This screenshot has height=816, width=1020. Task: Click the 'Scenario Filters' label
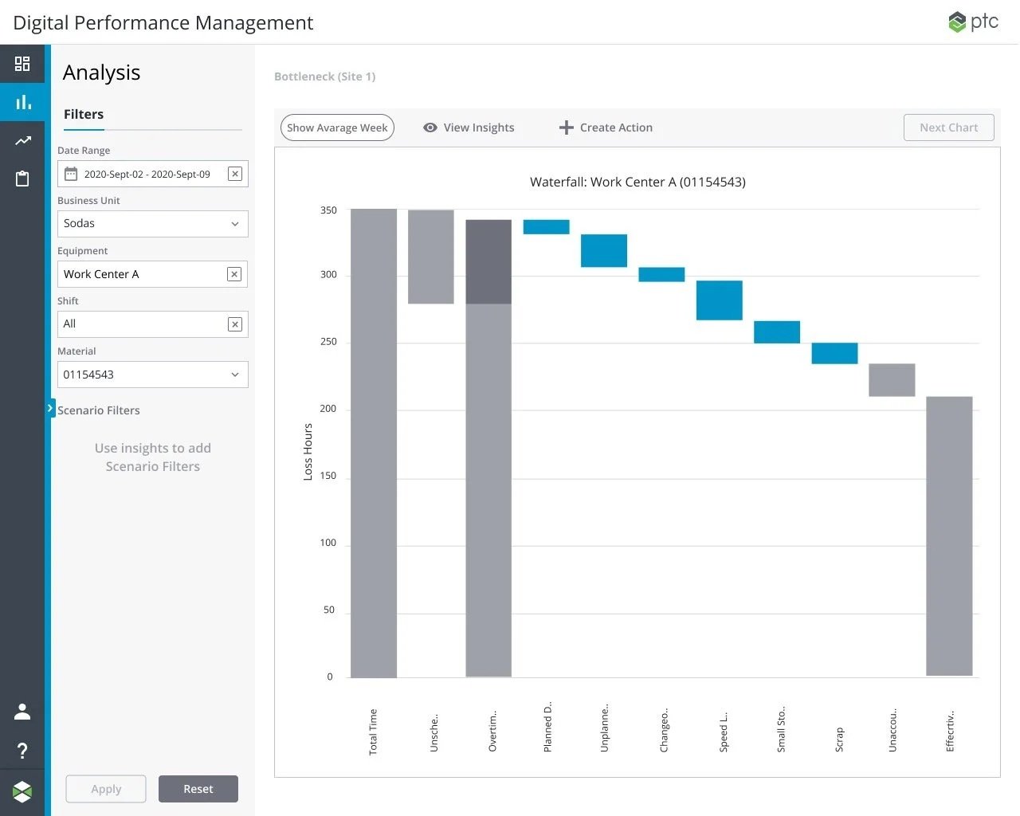pyautogui.click(x=99, y=410)
